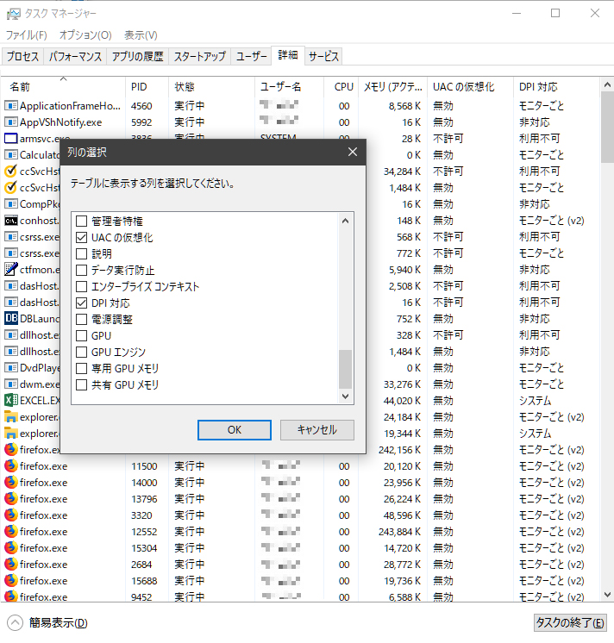The height and width of the screenshot is (643, 614).
Task: Sort by the UAC の仮想化 column header
Action: [470, 86]
